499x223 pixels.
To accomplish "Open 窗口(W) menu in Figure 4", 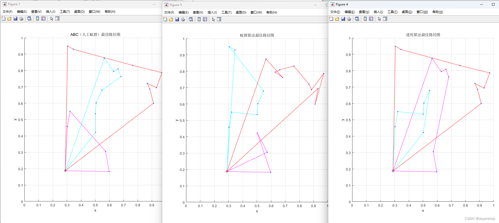I will pos(422,12).
